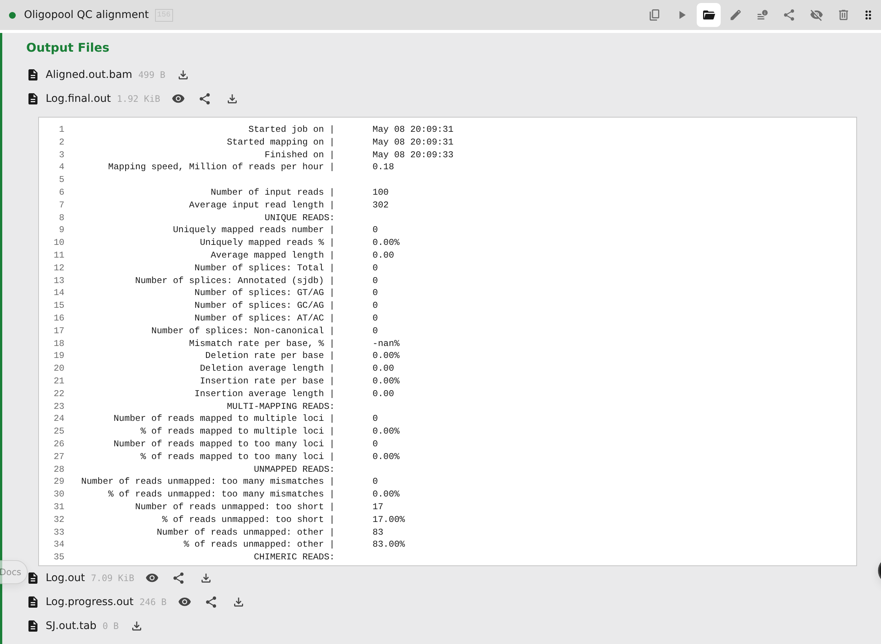The height and width of the screenshot is (644, 881).
Task: Download the Log.out file
Action: point(206,578)
